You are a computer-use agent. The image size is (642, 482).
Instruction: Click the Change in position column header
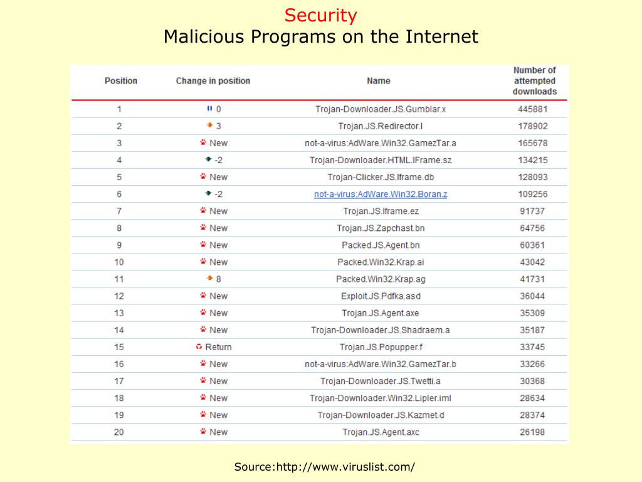click(x=213, y=81)
